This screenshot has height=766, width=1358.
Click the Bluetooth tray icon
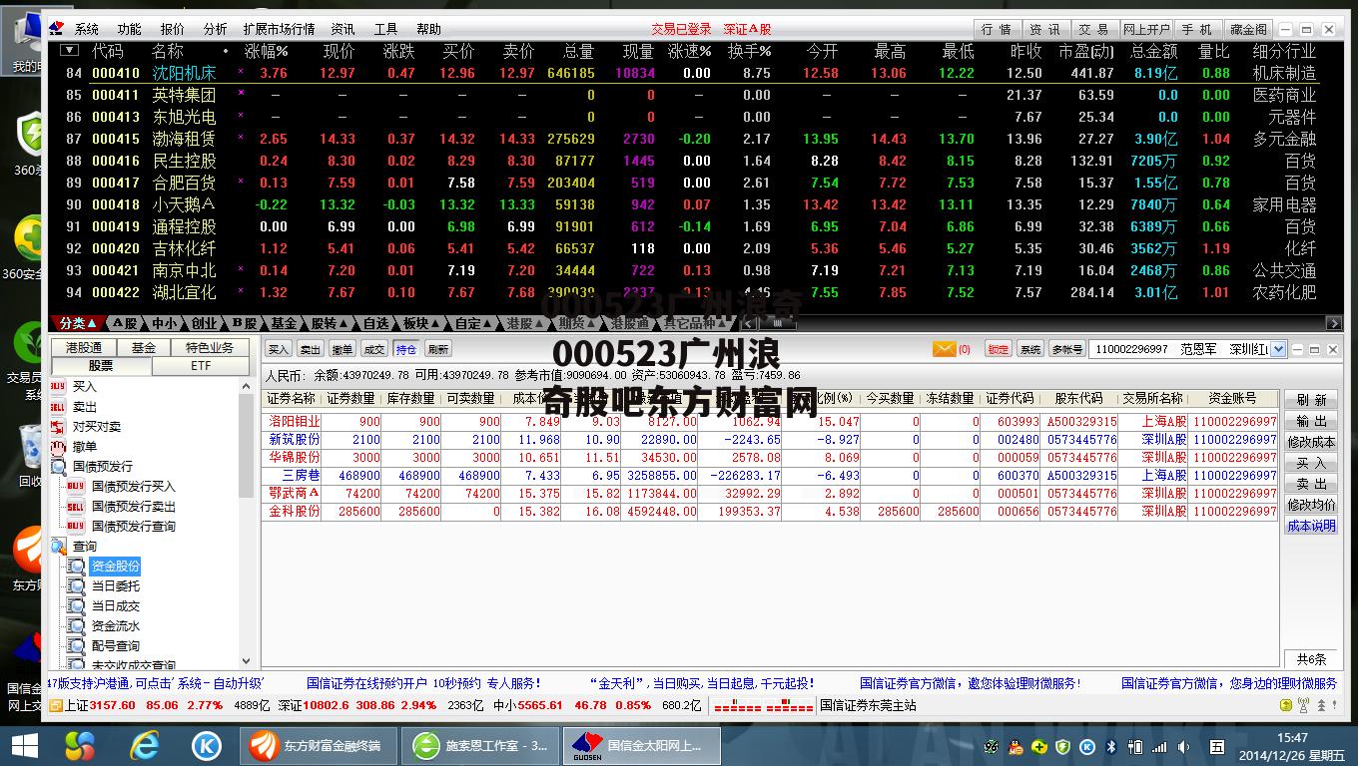coord(1111,746)
